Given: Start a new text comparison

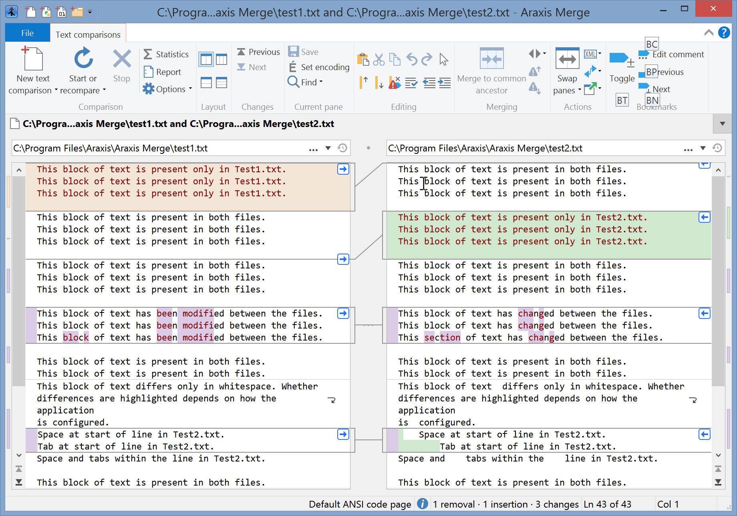Looking at the screenshot, I should pyautogui.click(x=33, y=68).
